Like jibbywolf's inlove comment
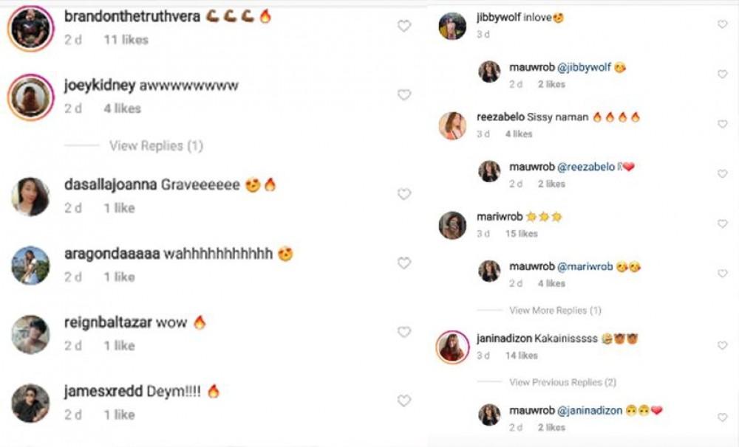739x447 pixels. tap(722, 24)
